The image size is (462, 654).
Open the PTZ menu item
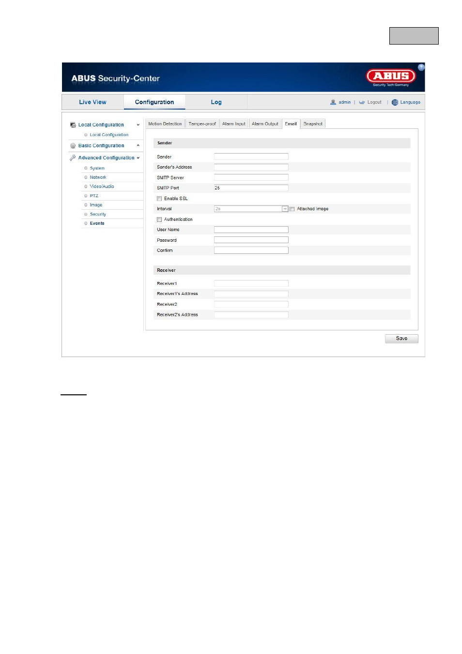coord(94,196)
